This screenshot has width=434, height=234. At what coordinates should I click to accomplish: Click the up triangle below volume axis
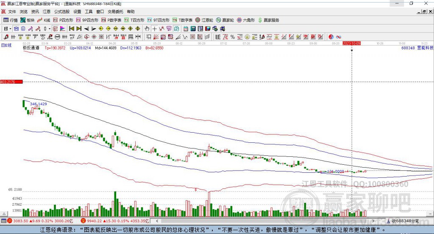(4, 214)
